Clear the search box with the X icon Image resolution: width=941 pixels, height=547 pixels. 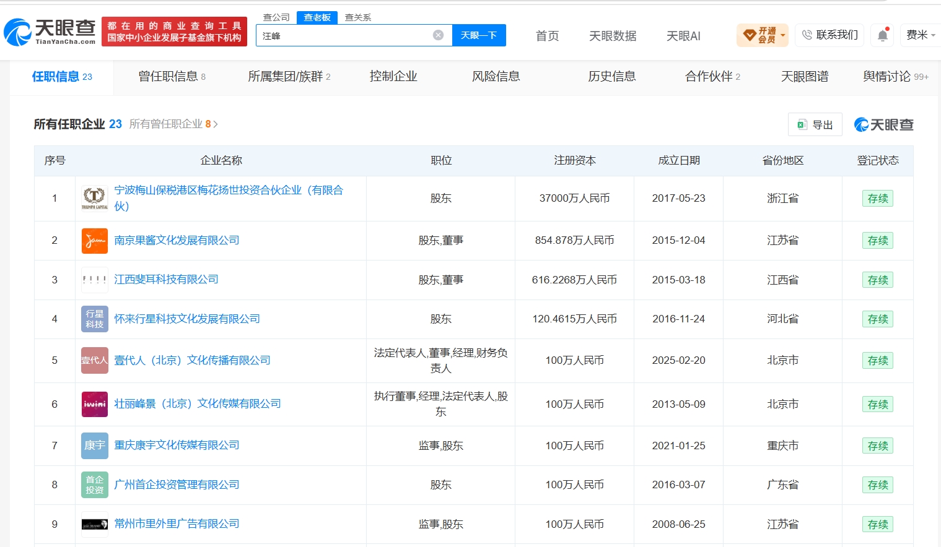click(x=438, y=35)
